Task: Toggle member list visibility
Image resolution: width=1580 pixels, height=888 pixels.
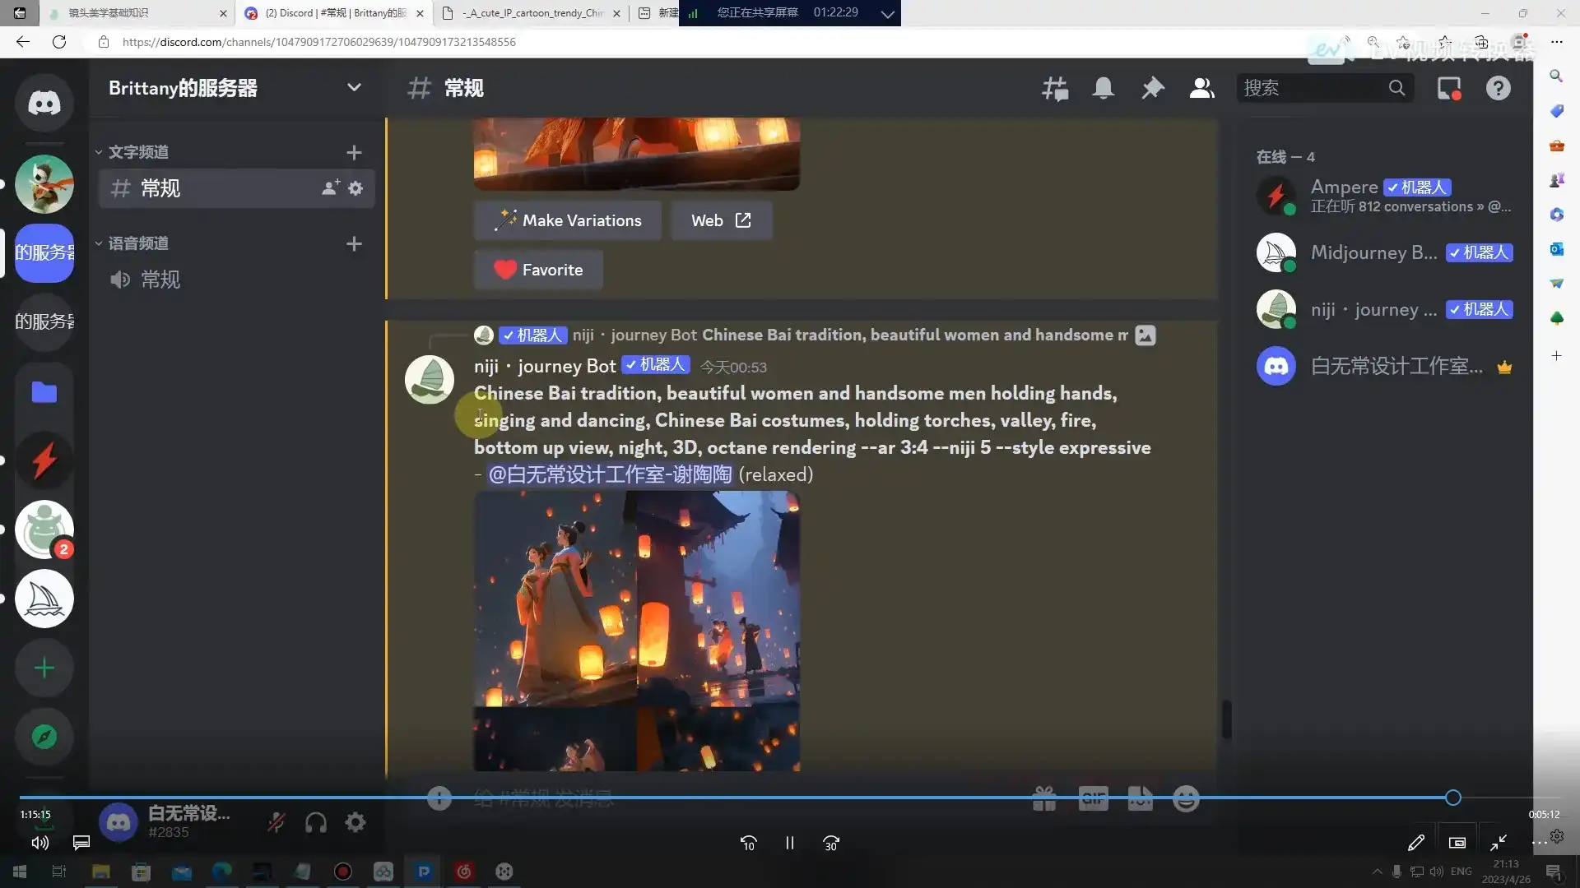Action: click(x=1201, y=88)
